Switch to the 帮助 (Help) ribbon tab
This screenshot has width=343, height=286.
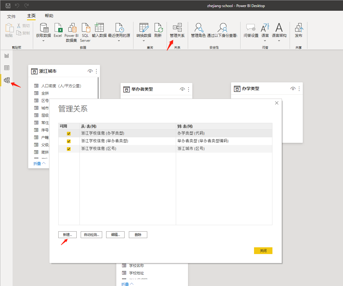pyautogui.click(x=49, y=16)
